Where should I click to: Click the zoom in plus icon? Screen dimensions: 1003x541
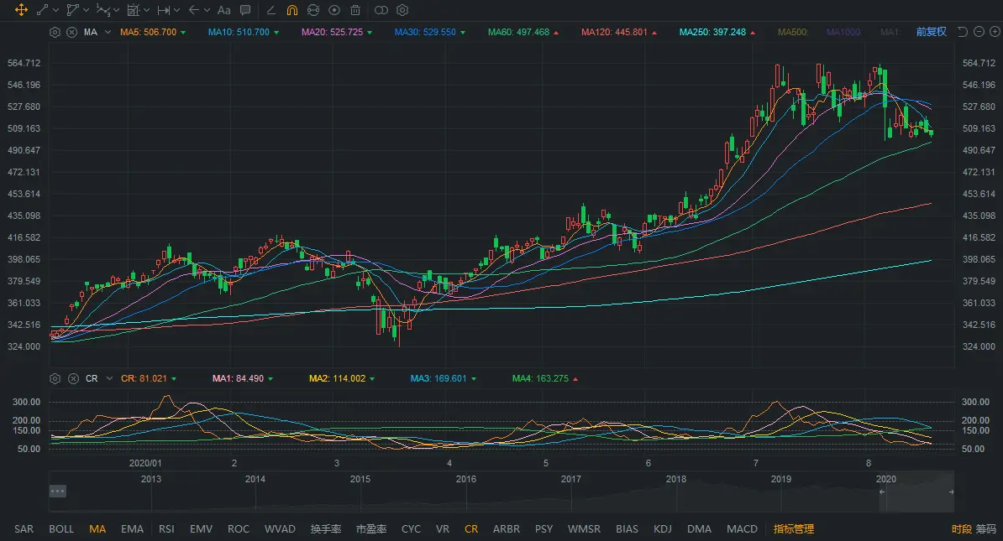(x=995, y=32)
